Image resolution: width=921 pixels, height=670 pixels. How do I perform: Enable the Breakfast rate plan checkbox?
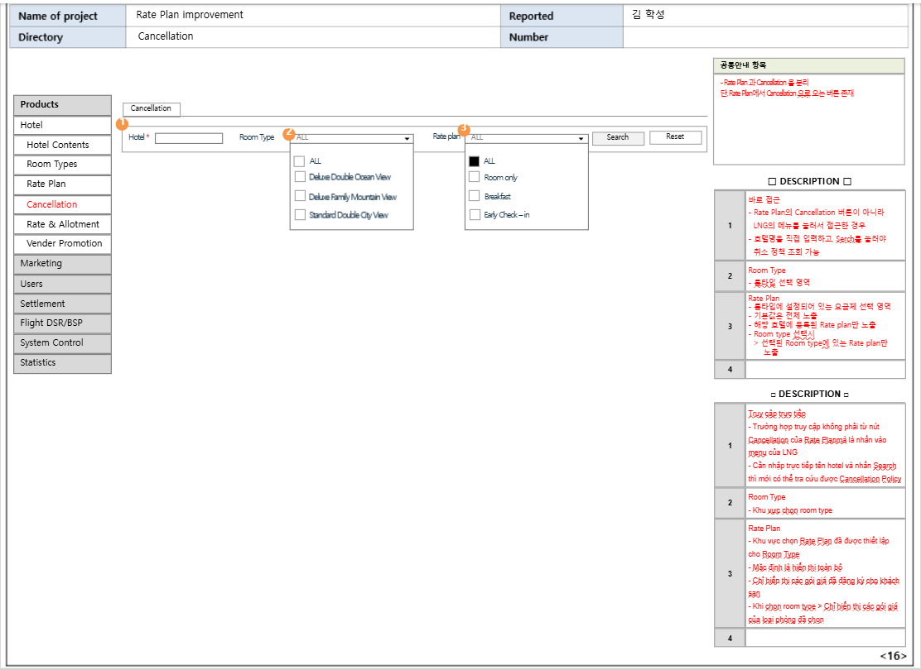pos(475,196)
